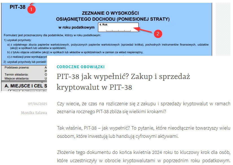
Task: Click inside the 4. Rok input field
Action: tap(119, 27)
